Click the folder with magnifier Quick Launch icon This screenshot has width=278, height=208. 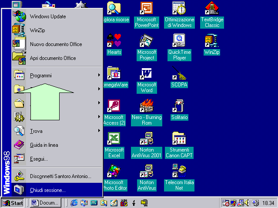[x=104, y=203]
